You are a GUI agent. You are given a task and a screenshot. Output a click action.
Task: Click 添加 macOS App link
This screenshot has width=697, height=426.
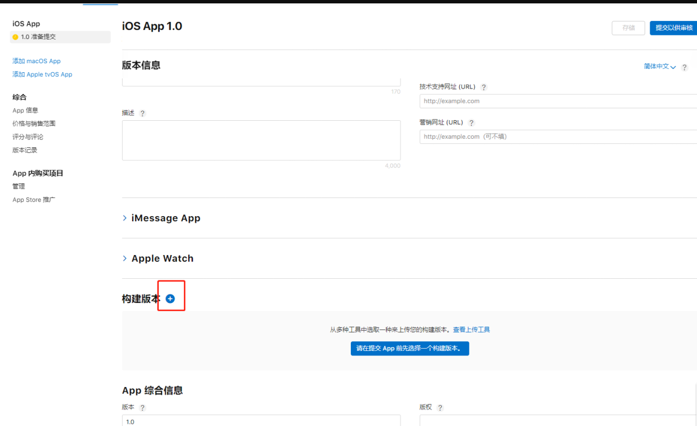36,61
